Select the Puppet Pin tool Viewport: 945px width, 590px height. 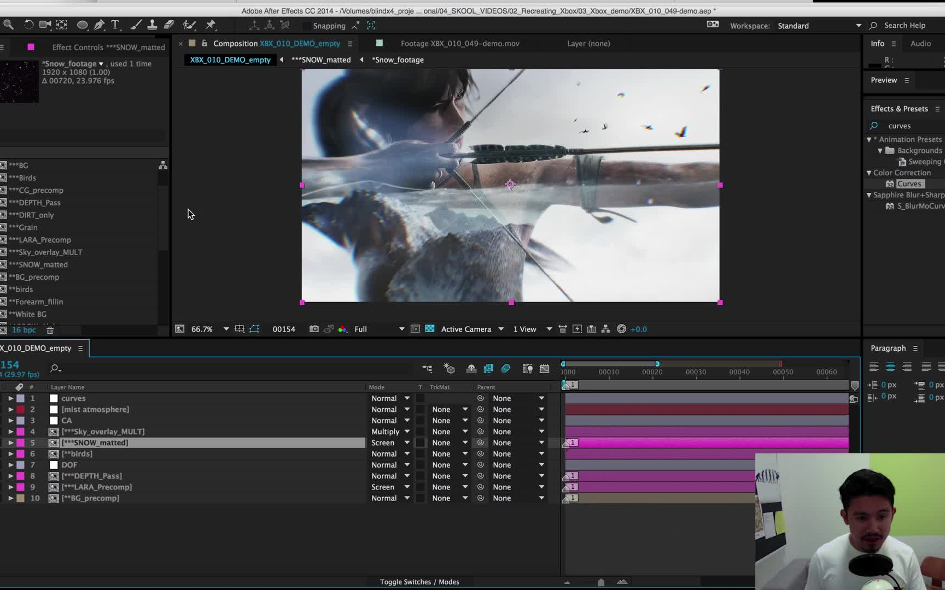click(211, 25)
